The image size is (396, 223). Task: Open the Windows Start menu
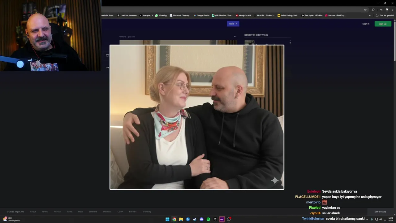tap(167, 219)
